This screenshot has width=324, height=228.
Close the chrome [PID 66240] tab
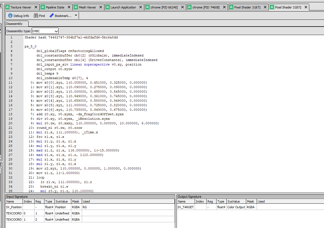[183, 7]
